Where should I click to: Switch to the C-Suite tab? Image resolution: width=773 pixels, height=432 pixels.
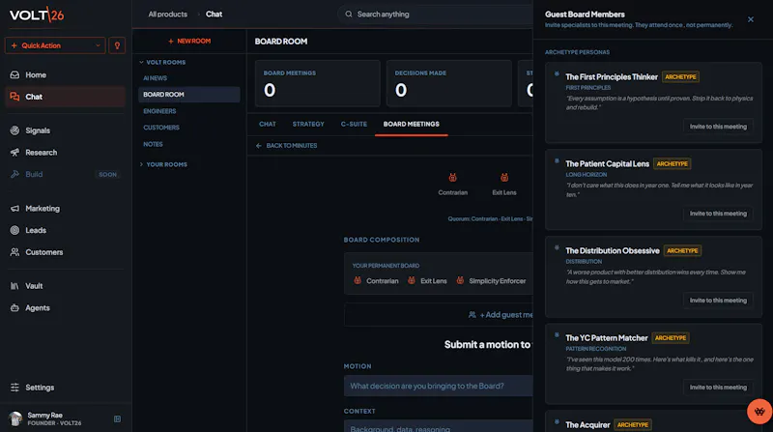click(x=354, y=125)
